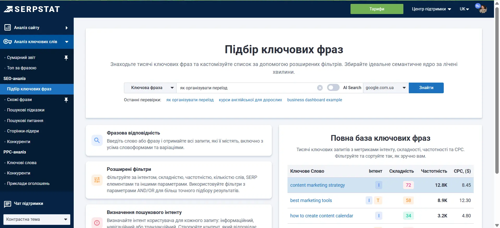Click the scrollbar down arrow

(x=497, y=225)
